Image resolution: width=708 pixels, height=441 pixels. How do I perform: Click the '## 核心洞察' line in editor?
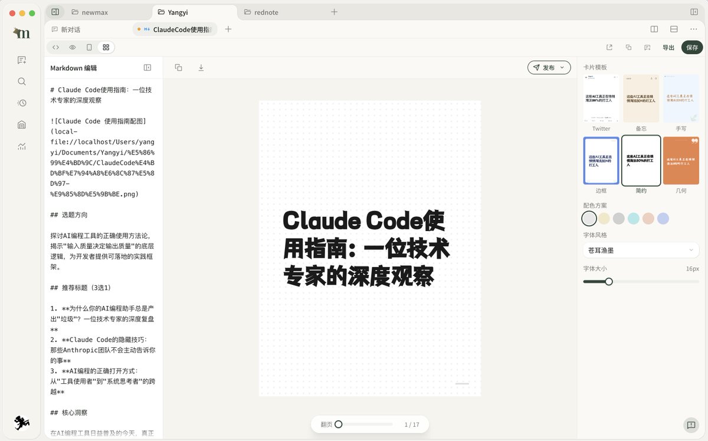69,413
